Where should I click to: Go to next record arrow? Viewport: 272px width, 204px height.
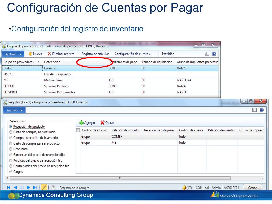29,188
